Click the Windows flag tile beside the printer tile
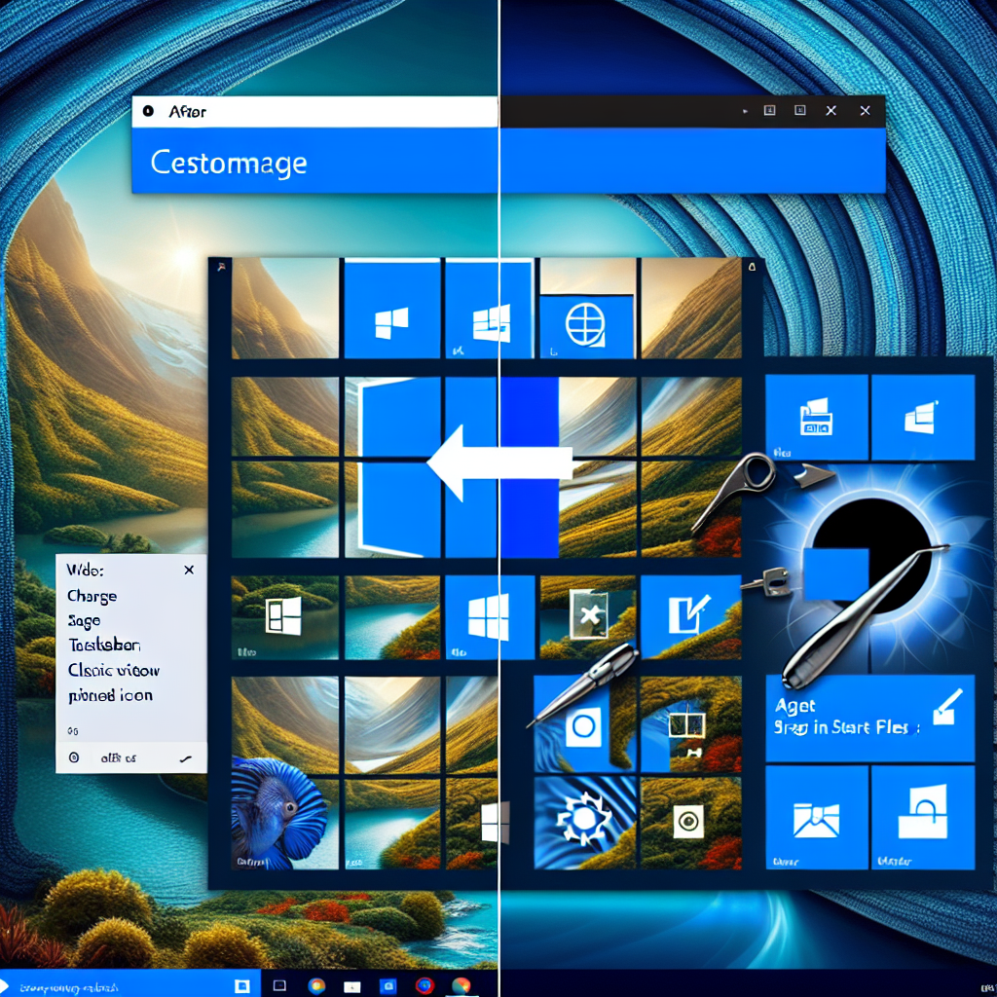Viewport: 997px width, 997px height. 923,417
